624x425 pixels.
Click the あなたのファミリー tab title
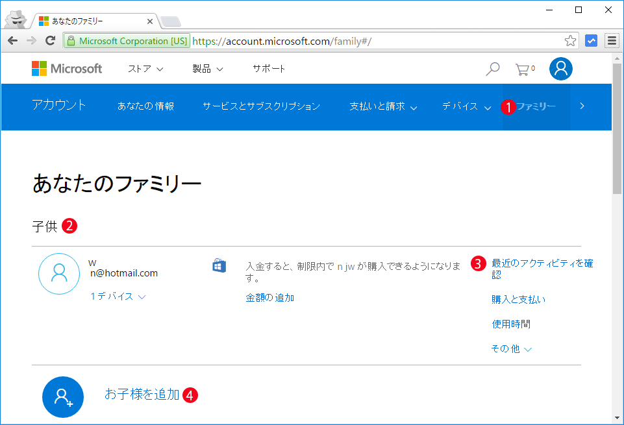coord(77,21)
